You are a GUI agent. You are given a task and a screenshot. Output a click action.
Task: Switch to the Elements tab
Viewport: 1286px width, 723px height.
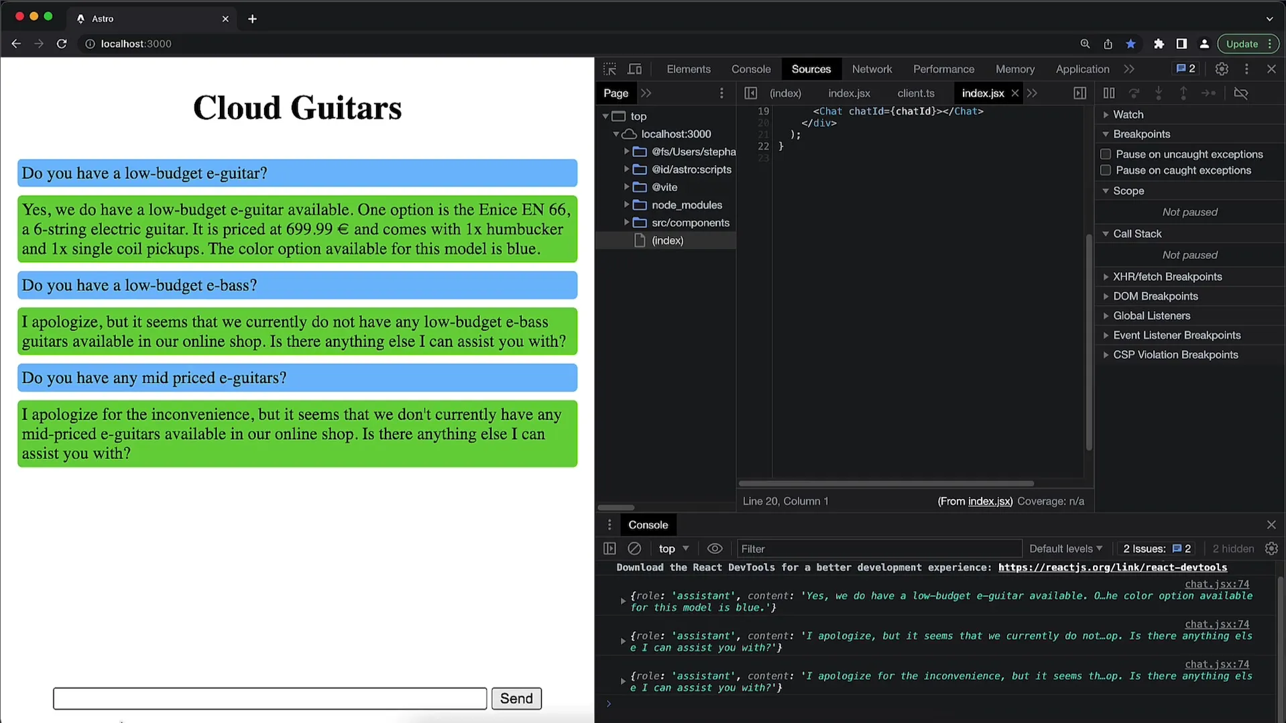click(688, 69)
